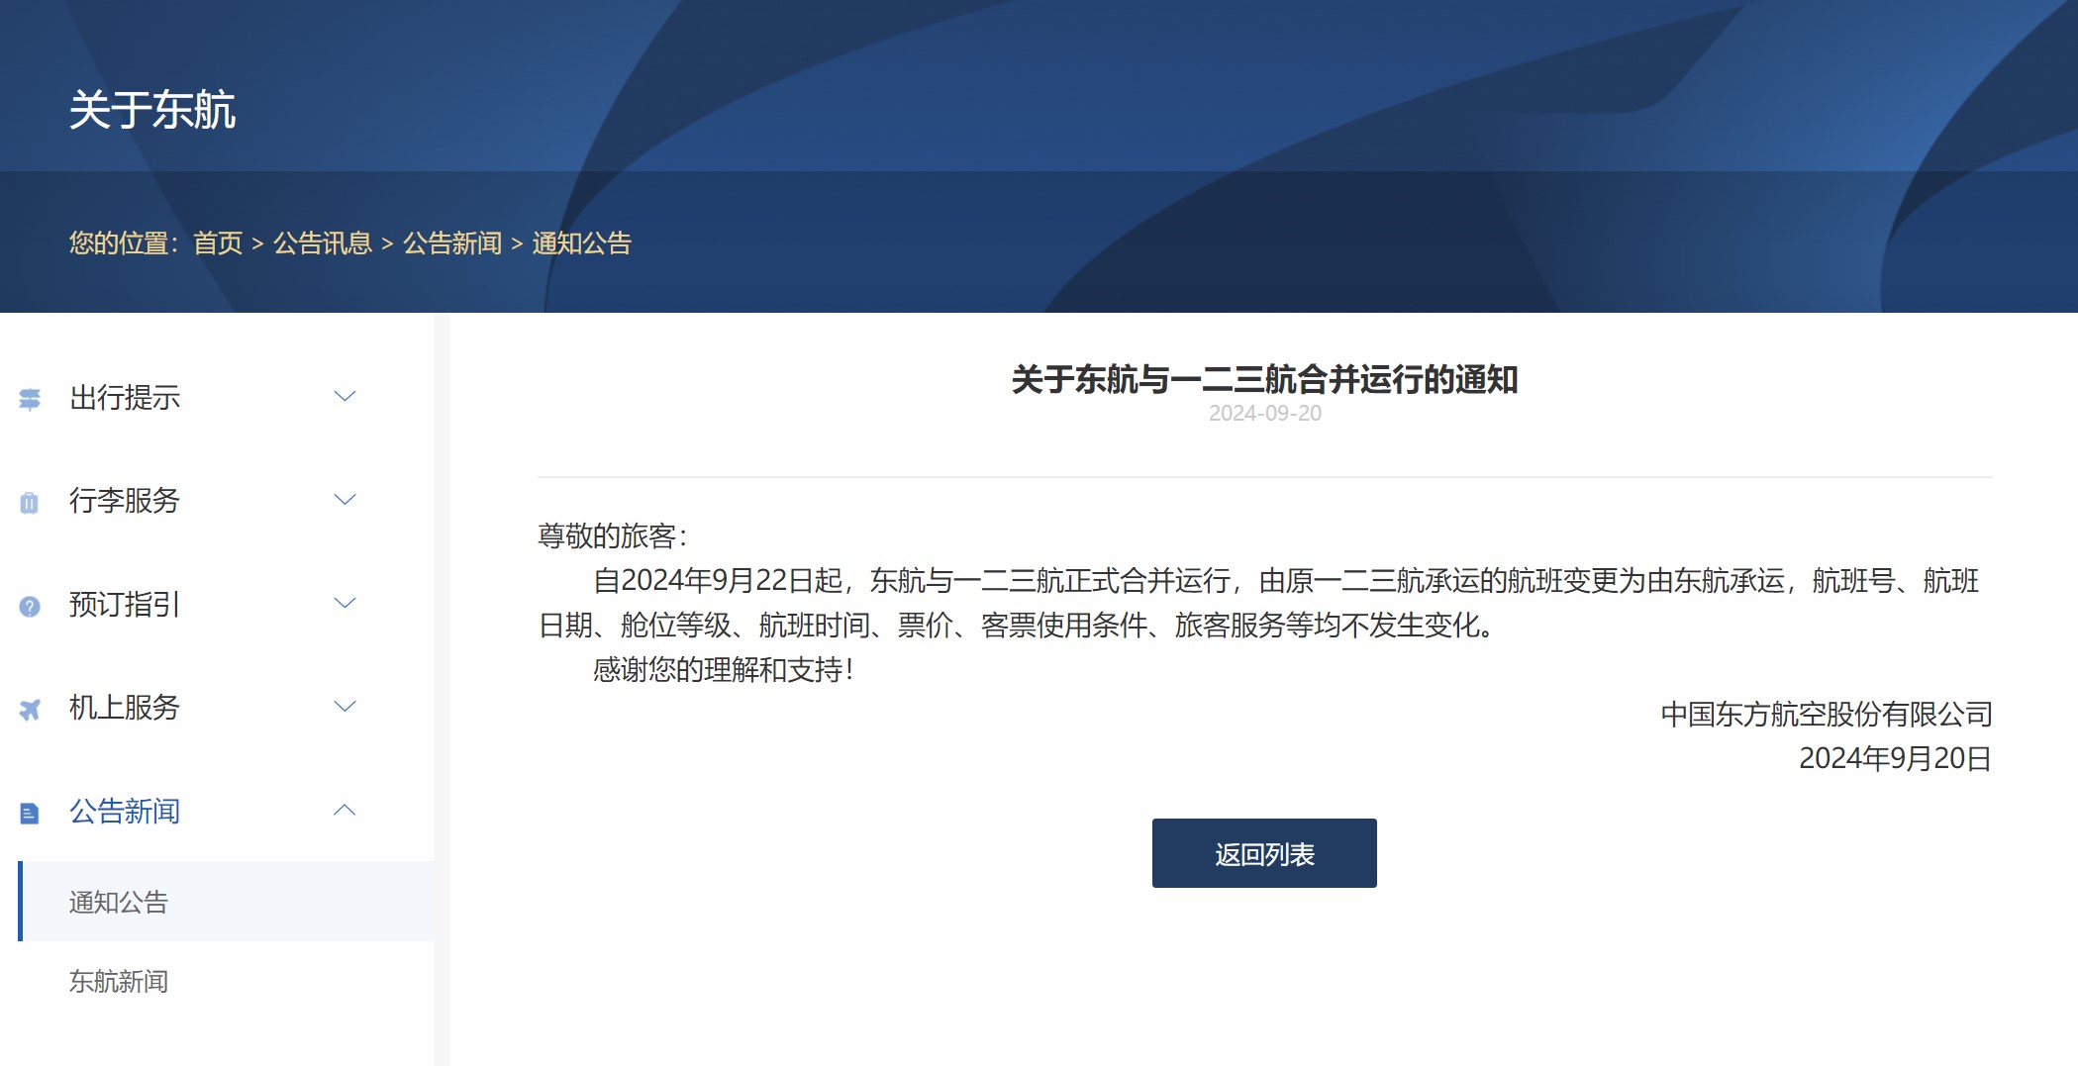This screenshot has height=1066, width=2078.
Task: Open the 预订指引 menu item
Action: [x=125, y=604]
